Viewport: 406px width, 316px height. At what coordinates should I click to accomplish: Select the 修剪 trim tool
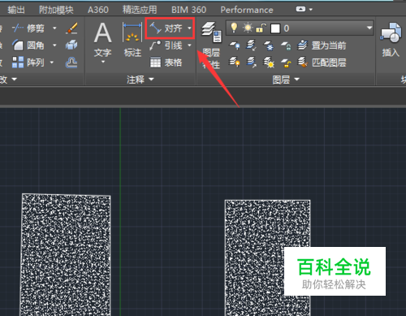(28, 28)
